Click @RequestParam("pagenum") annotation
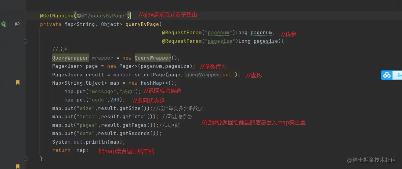Screen dimensions: 402x169 [199, 33]
